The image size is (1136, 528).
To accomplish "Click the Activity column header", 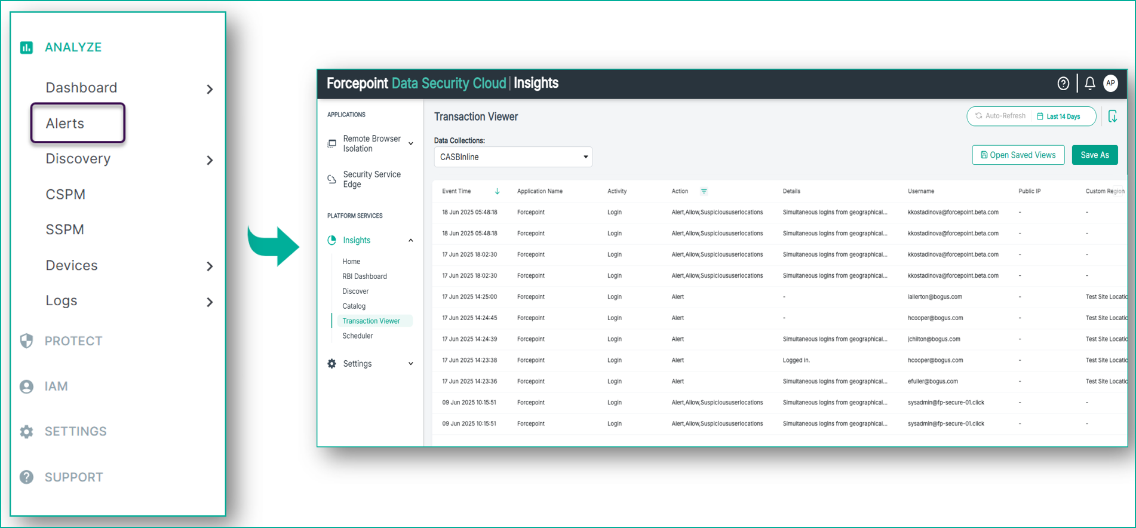I will (x=617, y=191).
